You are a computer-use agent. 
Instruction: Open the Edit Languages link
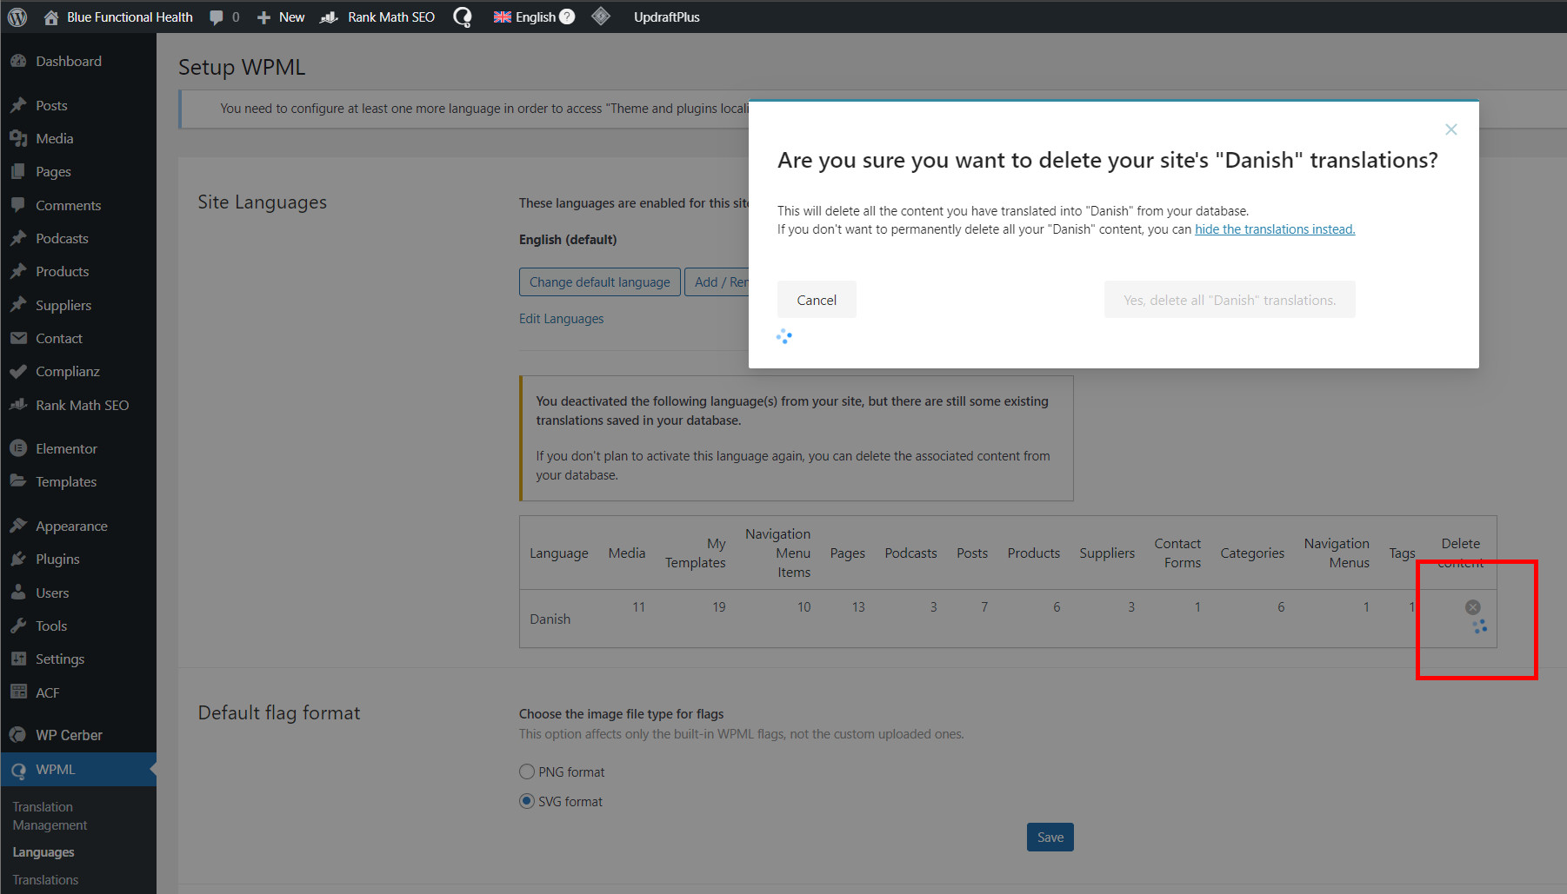coord(561,319)
